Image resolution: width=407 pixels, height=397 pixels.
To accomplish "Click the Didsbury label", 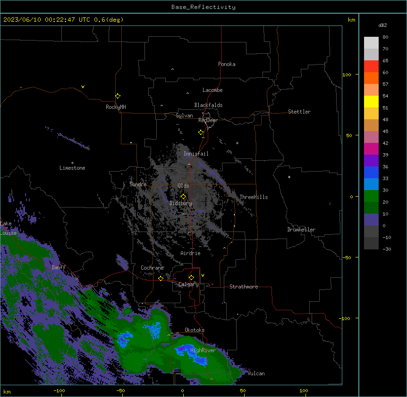I will pos(181,203).
